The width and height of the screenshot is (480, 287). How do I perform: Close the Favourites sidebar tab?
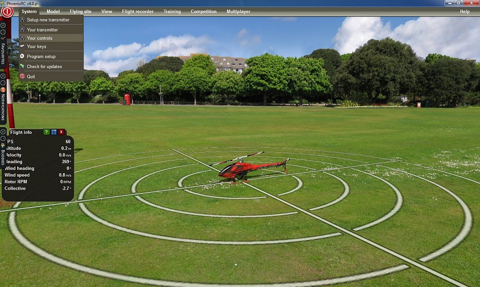3,25
